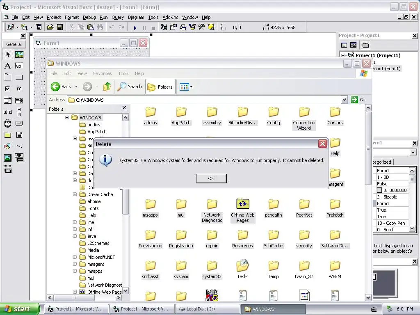Click OK in the Delete dialog

pos(211,178)
